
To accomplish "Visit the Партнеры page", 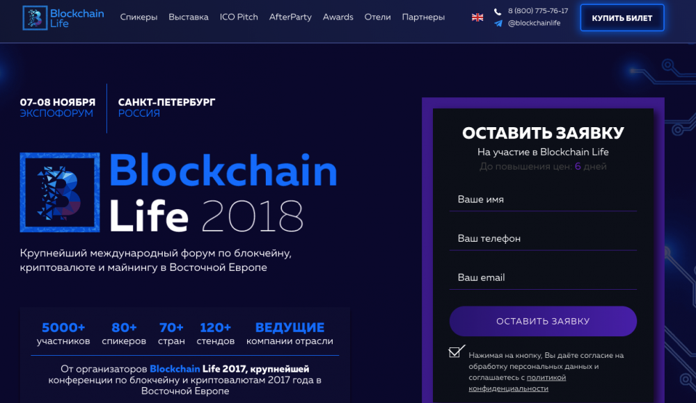I will pyautogui.click(x=423, y=17).
